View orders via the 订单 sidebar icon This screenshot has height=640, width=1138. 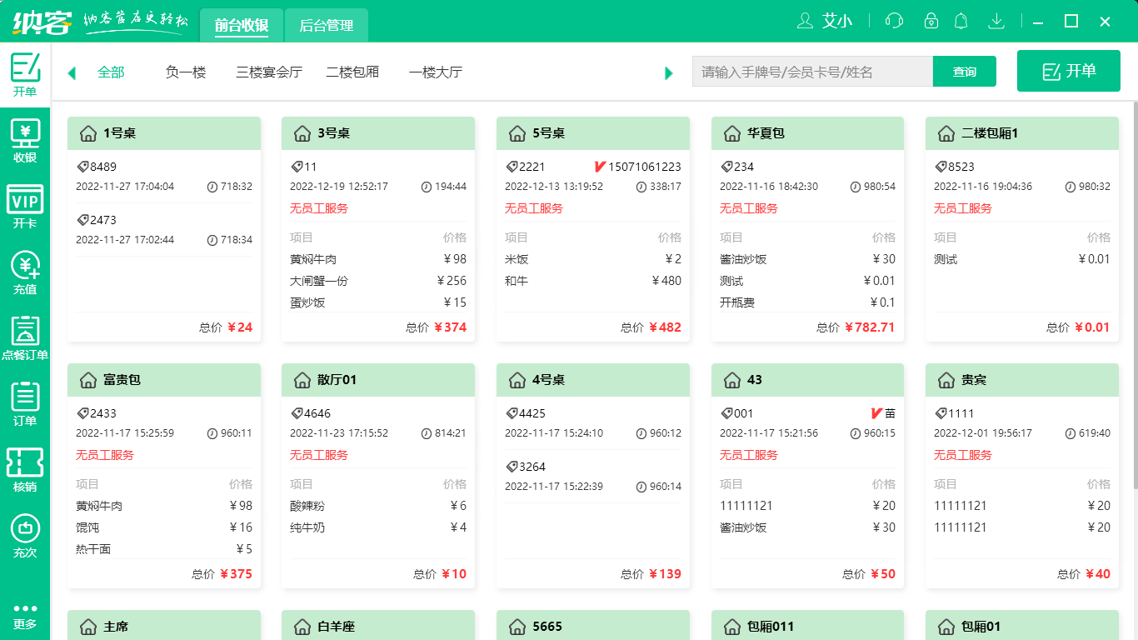point(25,402)
